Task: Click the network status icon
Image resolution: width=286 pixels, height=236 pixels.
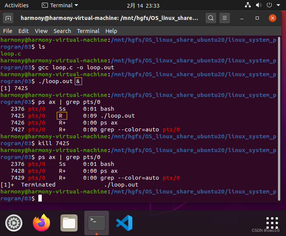Action: point(248,5)
